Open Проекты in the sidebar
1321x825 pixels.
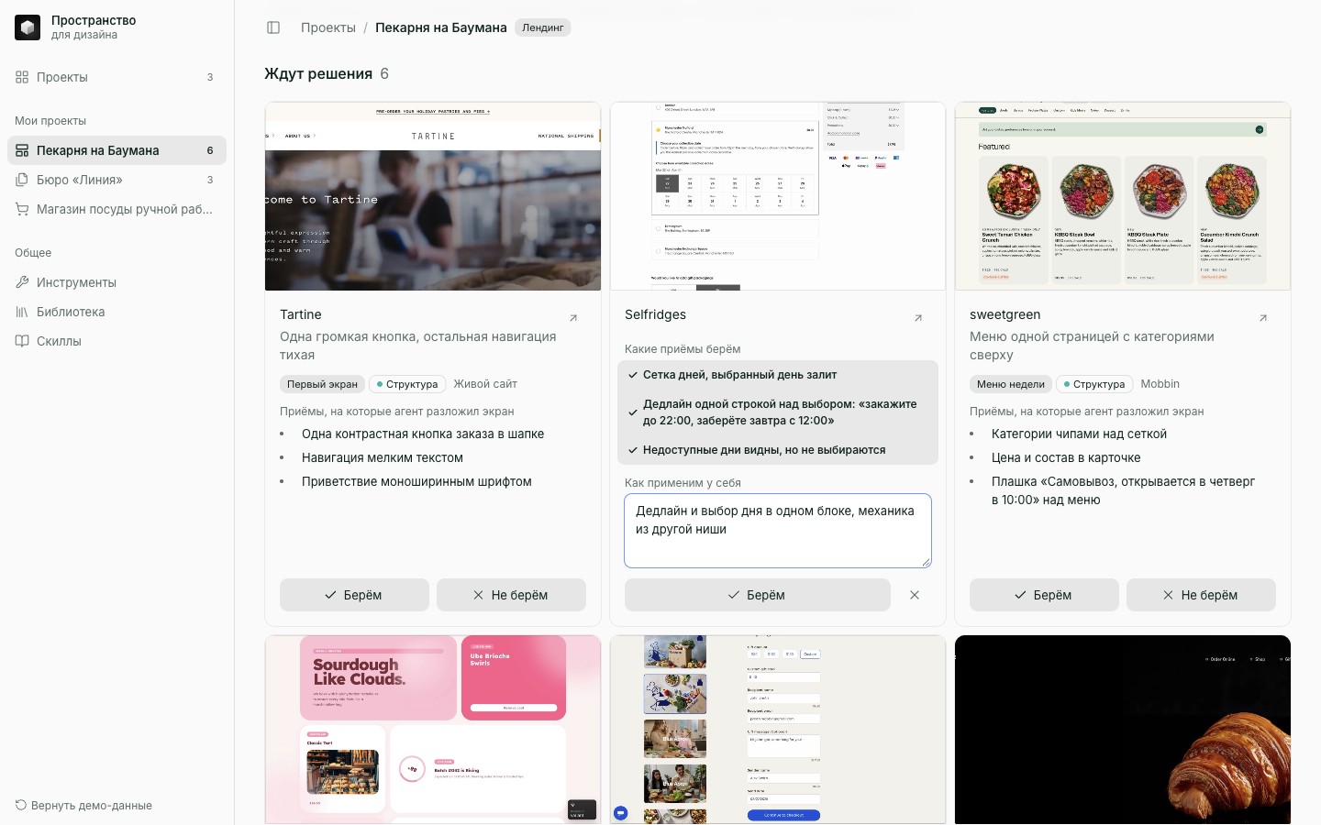117,77
